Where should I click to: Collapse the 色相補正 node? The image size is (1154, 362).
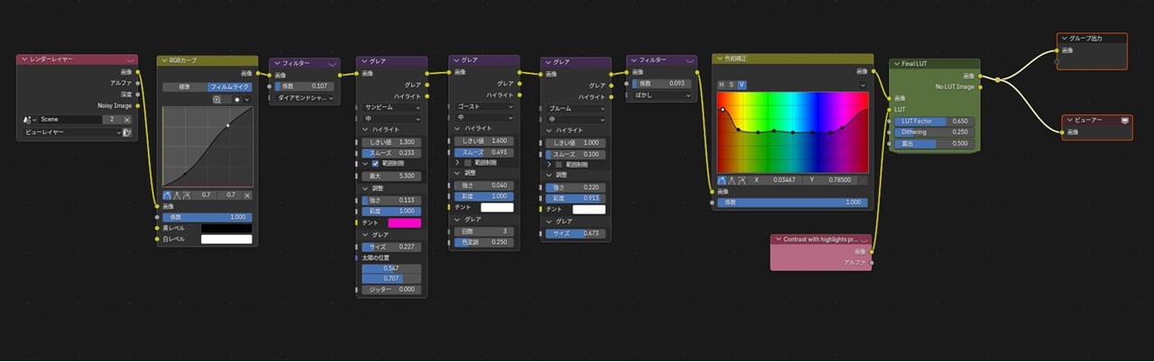[718, 58]
